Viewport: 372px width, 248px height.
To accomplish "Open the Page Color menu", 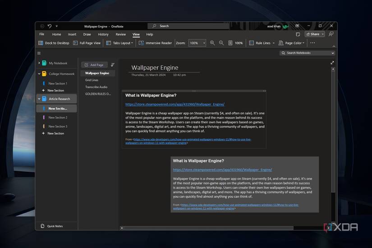I will pos(291,43).
